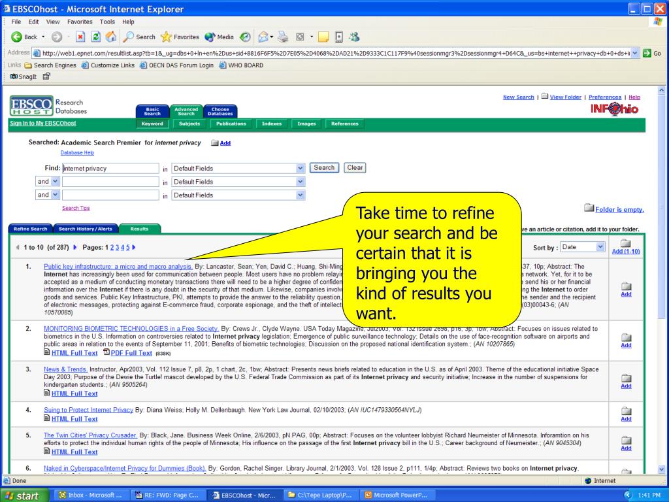Click the EBSCOhost logo
669x502 pixels.
[31, 105]
